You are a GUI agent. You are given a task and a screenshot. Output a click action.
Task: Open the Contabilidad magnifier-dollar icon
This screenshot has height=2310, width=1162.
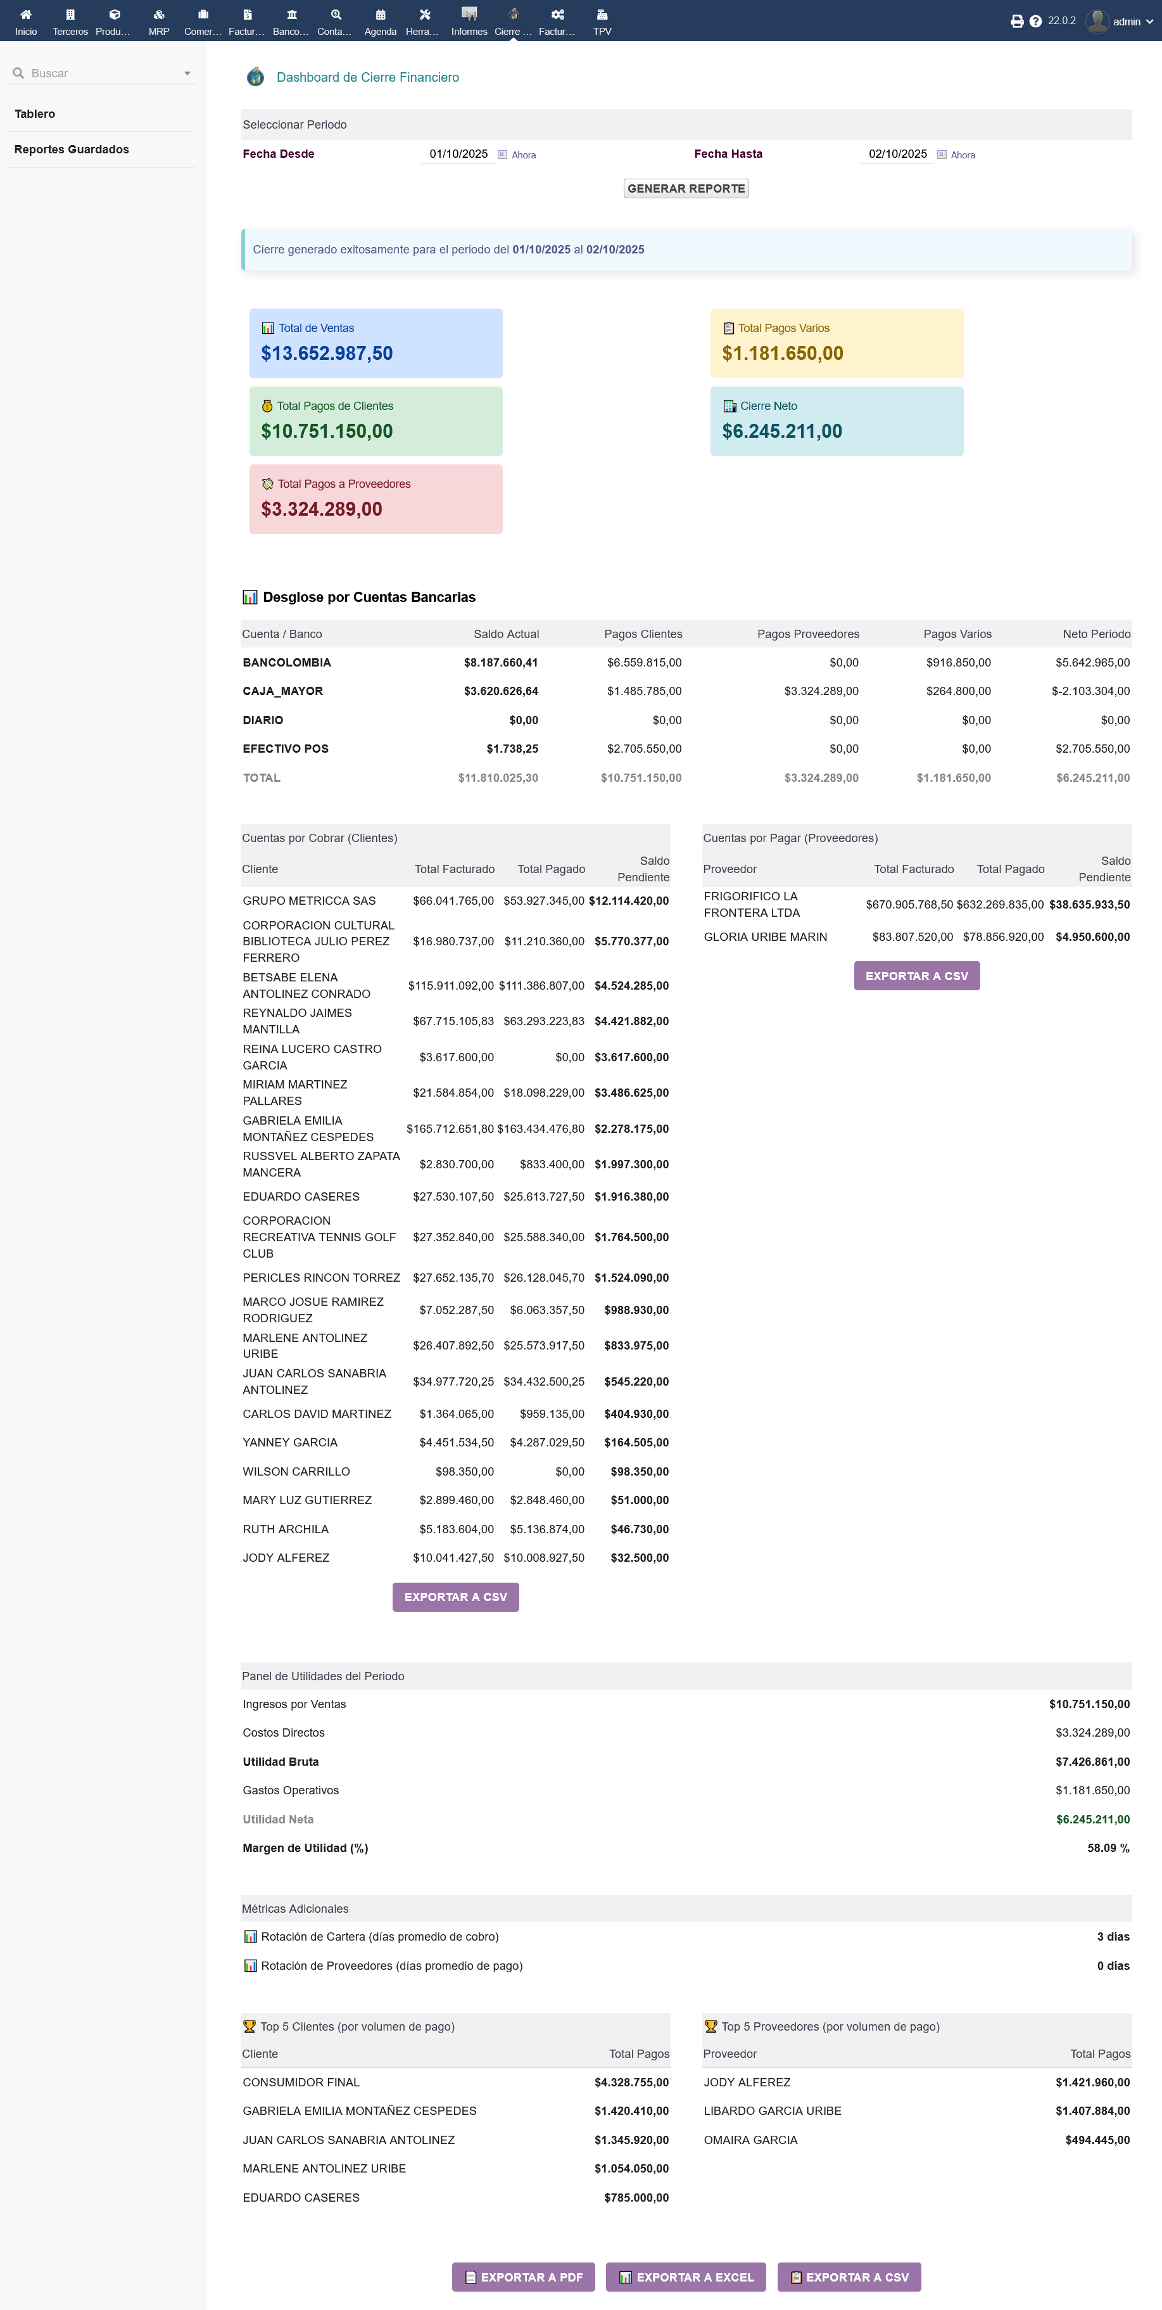click(x=336, y=15)
